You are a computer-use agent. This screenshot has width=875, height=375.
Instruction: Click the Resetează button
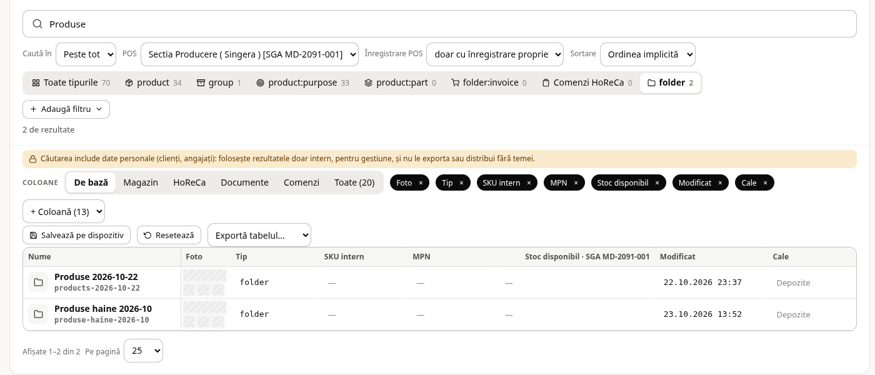coord(169,236)
